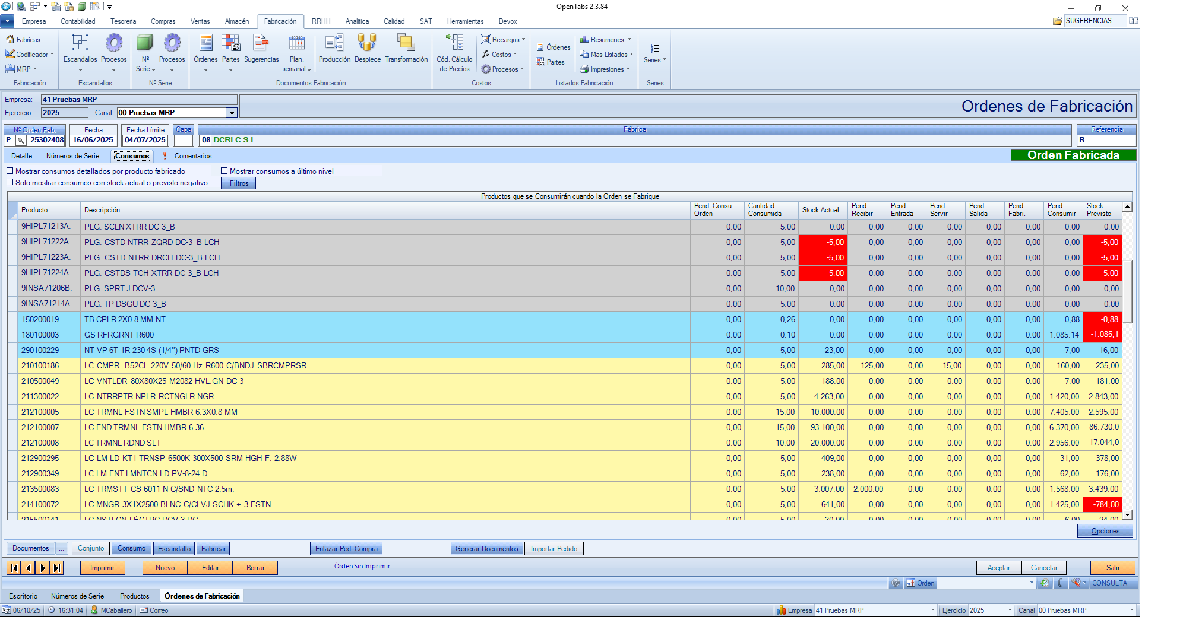The image size is (1183, 617).
Task: Enable Mostrar consumos detallados por producto fabricado
Action: point(10,171)
